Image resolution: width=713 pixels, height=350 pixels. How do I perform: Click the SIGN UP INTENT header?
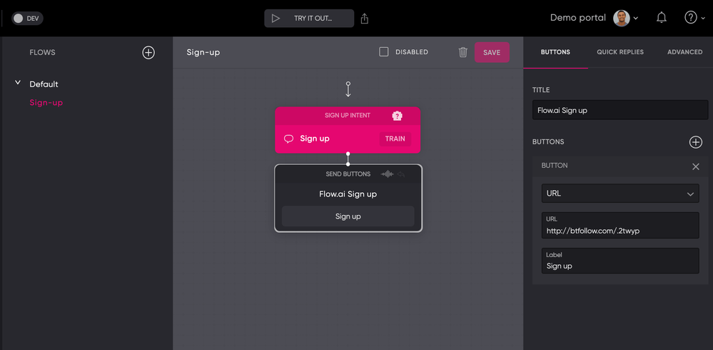(x=348, y=116)
